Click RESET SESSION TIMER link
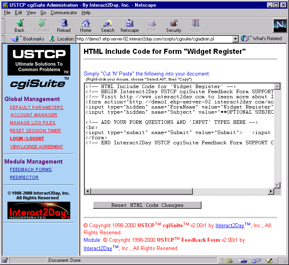 (x=35, y=131)
